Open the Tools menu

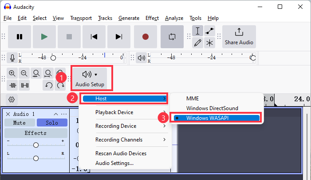click(195, 18)
